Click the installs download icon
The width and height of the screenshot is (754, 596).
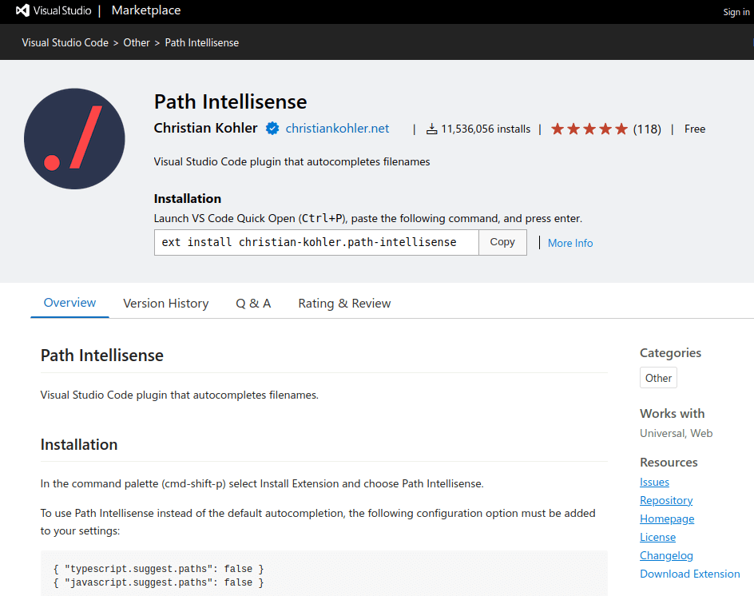(431, 128)
